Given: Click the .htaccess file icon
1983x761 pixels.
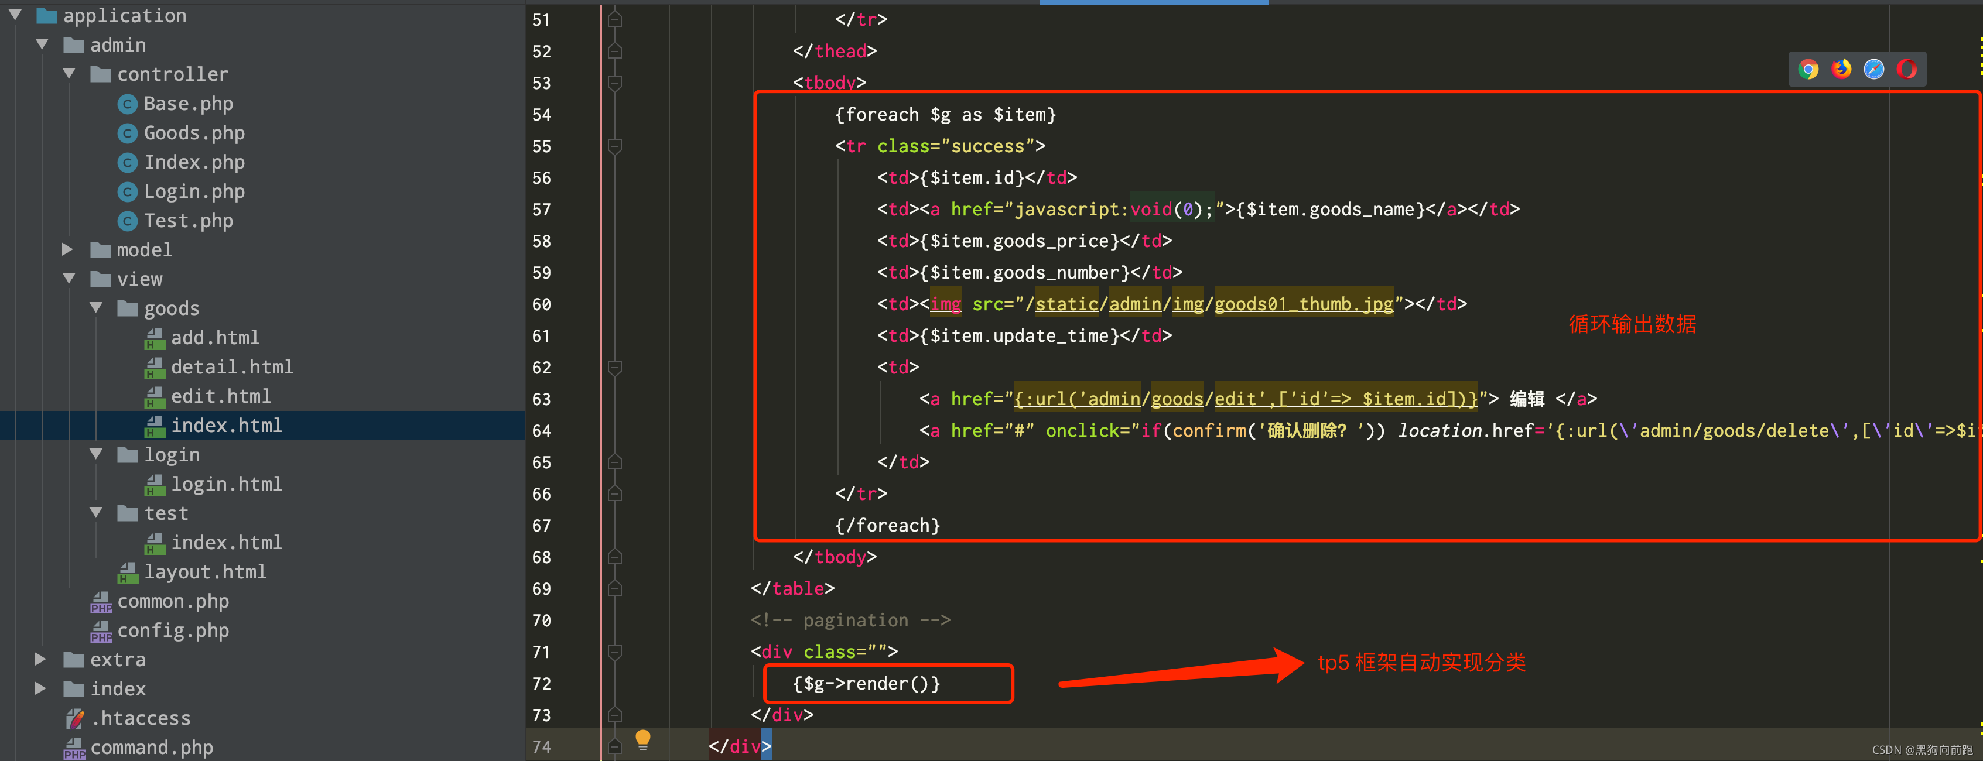Looking at the screenshot, I should (75, 719).
